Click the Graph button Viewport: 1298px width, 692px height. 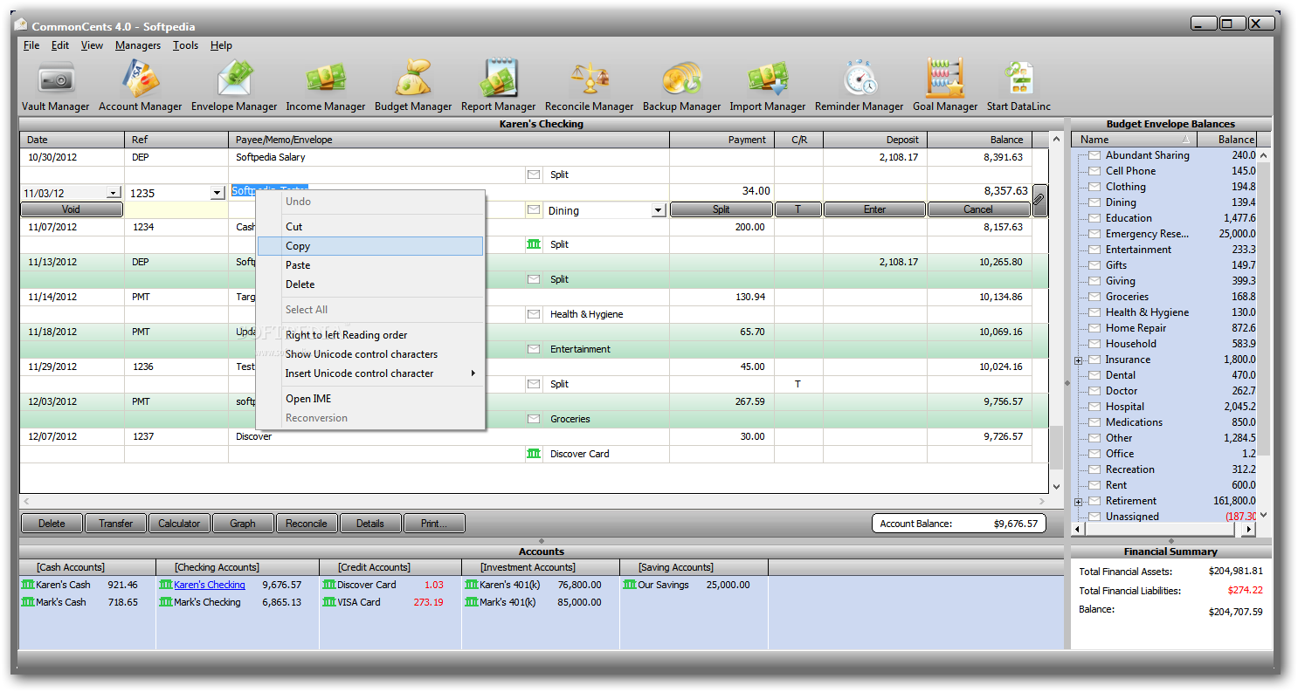[x=243, y=524]
